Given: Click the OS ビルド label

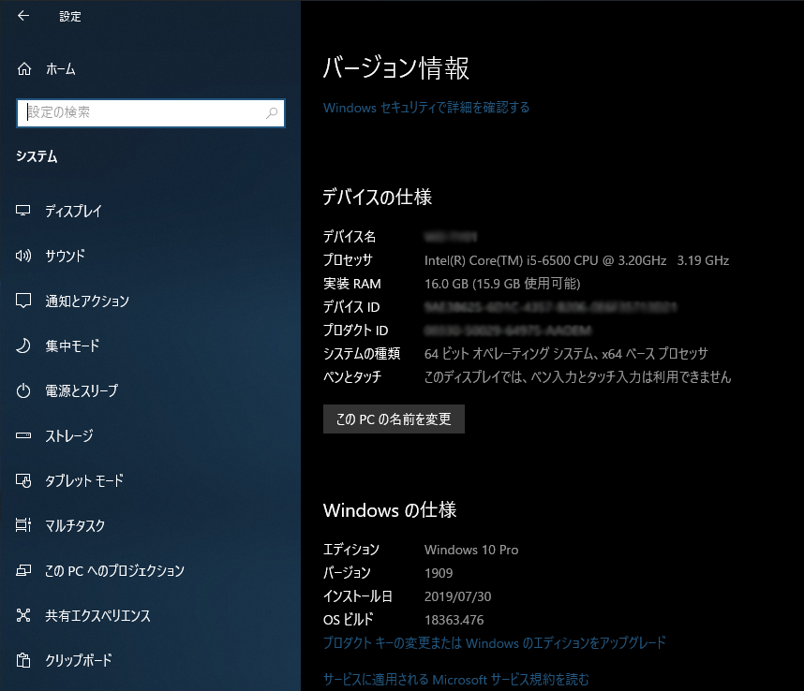Looking at the screenshot, I should point(349,620).
